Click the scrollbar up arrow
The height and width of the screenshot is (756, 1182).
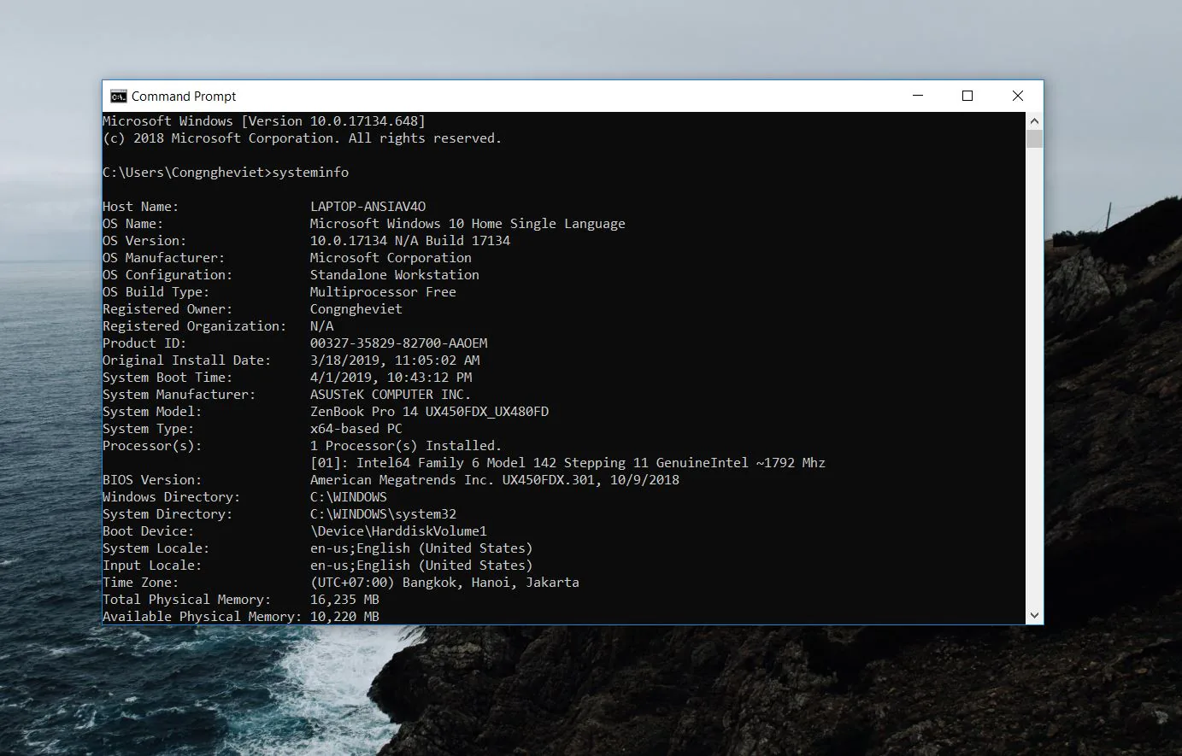(x=1034, y=120)
